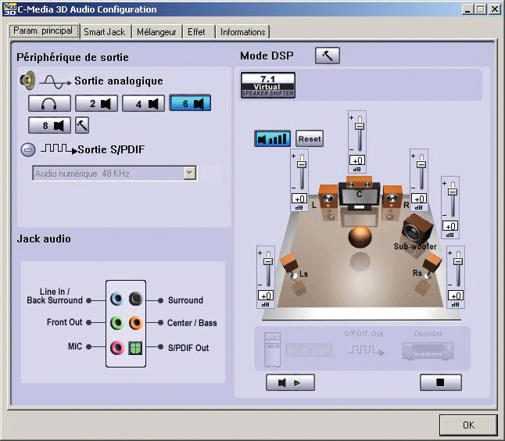Close the C-Media 3D Audio Configuration window

pos(494,9)
